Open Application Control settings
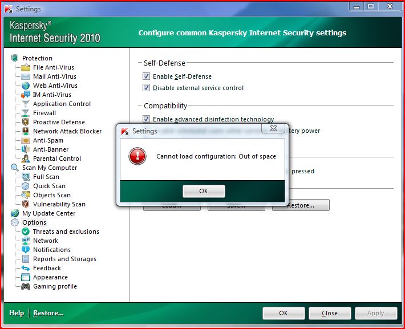The image size is (405, 329). tap(62, 104)
